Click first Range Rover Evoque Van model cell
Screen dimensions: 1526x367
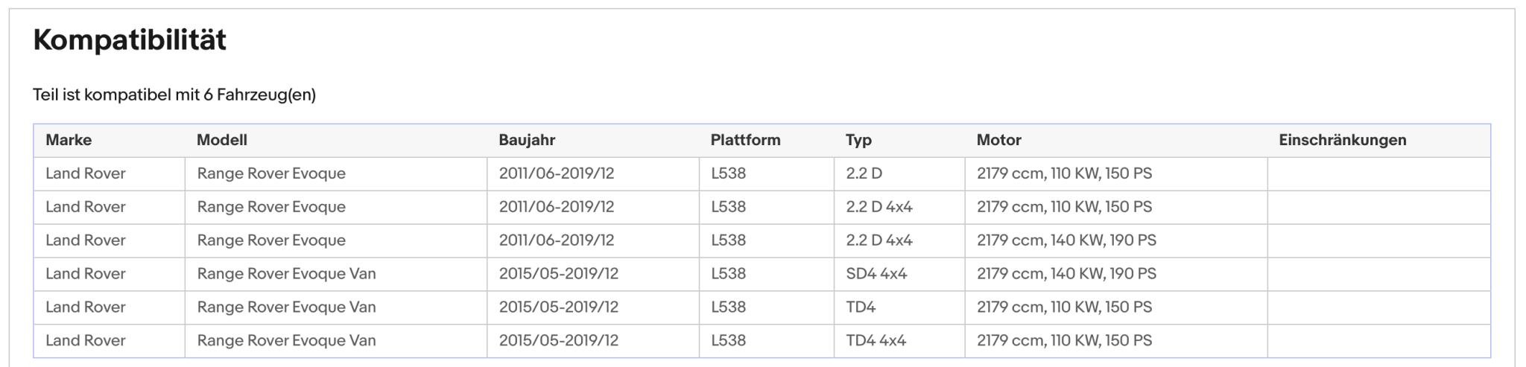point(336,274)
